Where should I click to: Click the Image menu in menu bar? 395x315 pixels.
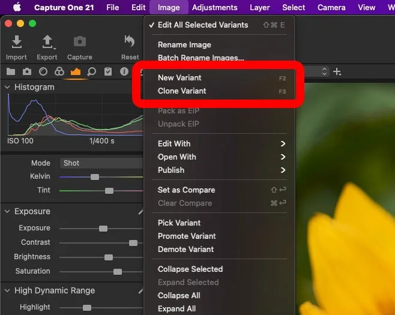(x=169, y=8)
